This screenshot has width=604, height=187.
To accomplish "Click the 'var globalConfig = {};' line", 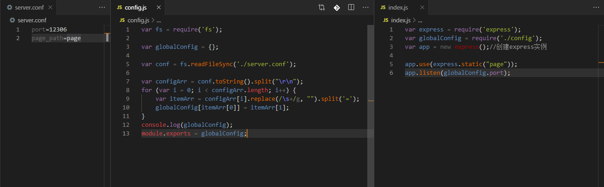I will (180, 47).
